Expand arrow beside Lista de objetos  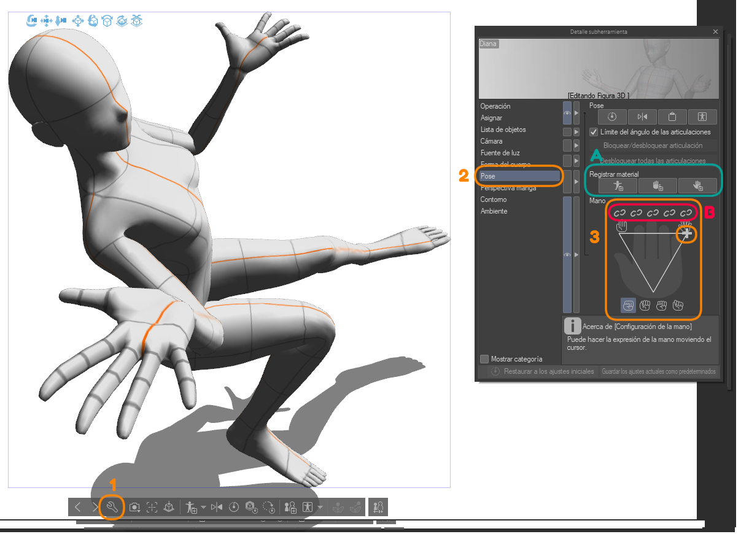tap(576, 132)
